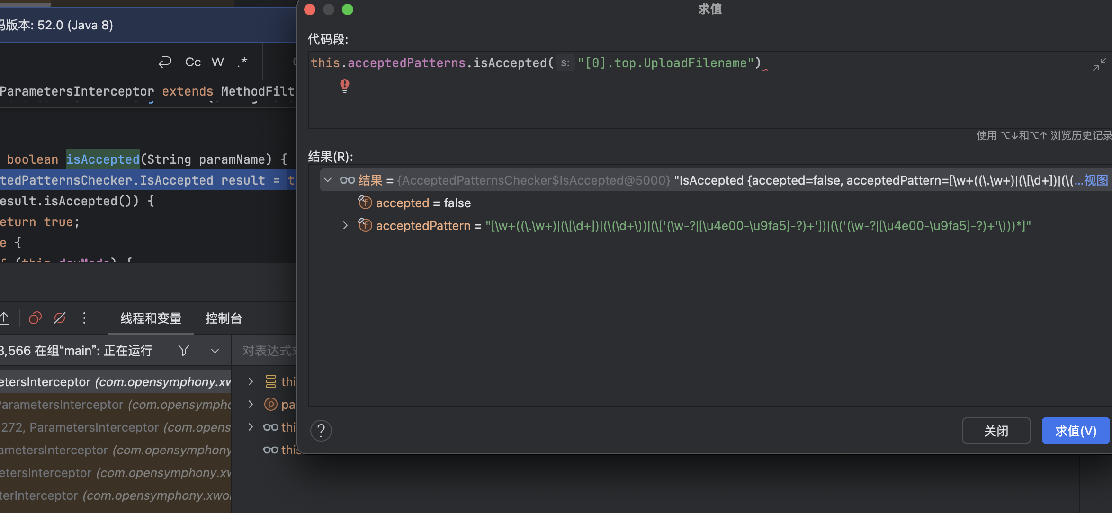Click the bytecode version 52.0 banner
Image resolution: width=1112 pixels, height=513 pixels.
(x=148, y=25)
